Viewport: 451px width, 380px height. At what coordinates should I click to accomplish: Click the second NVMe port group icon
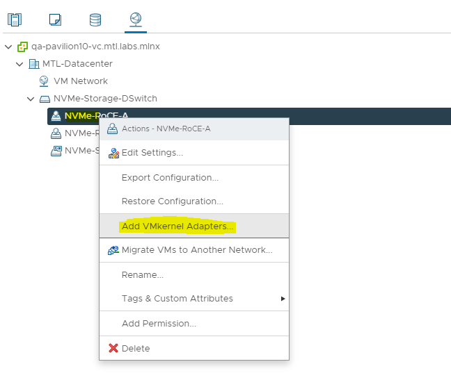56,133
